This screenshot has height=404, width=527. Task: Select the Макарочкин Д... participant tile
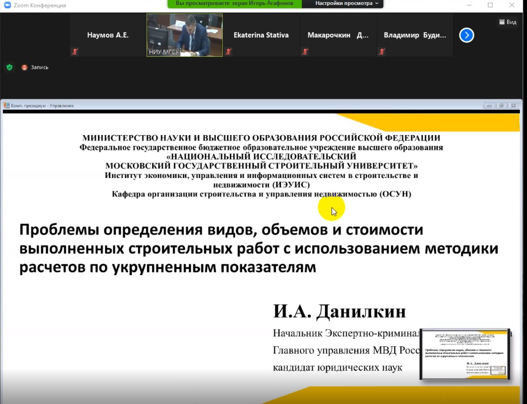click(338, 35)
